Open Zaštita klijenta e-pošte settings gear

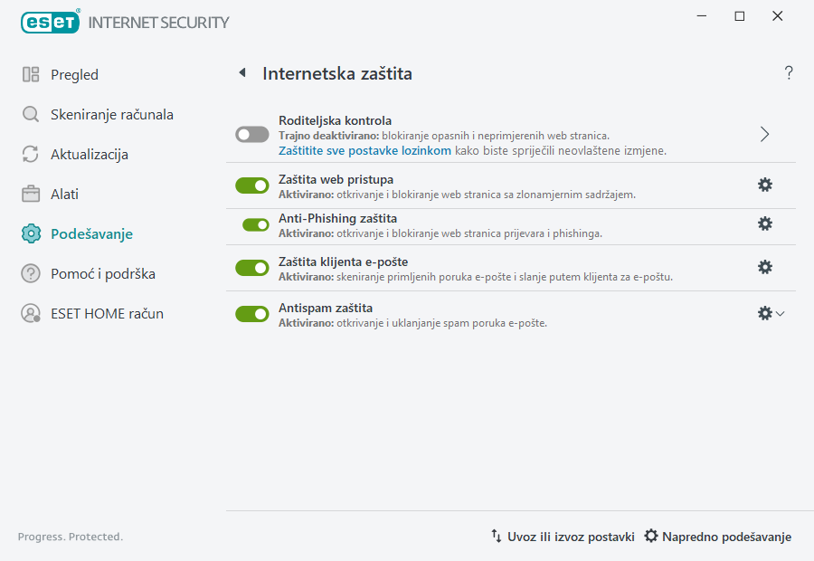point(765,267)
